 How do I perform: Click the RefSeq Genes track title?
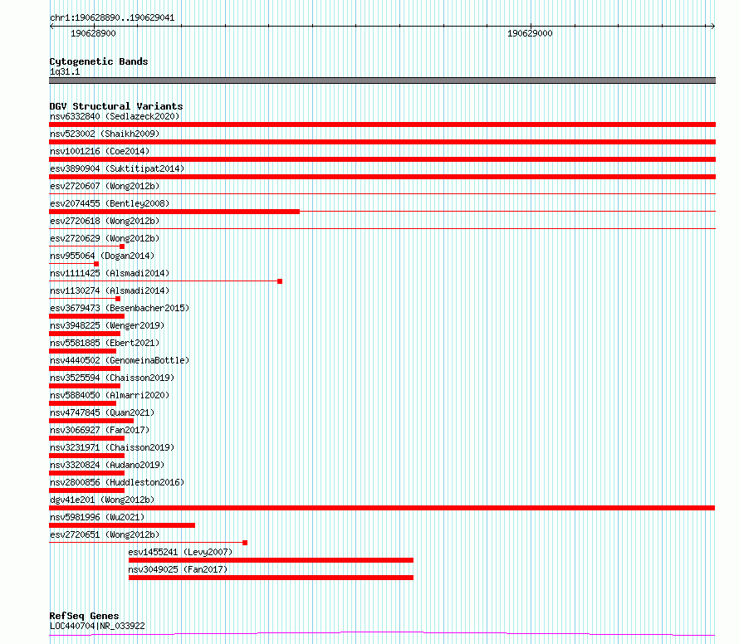tap(85, 616)
